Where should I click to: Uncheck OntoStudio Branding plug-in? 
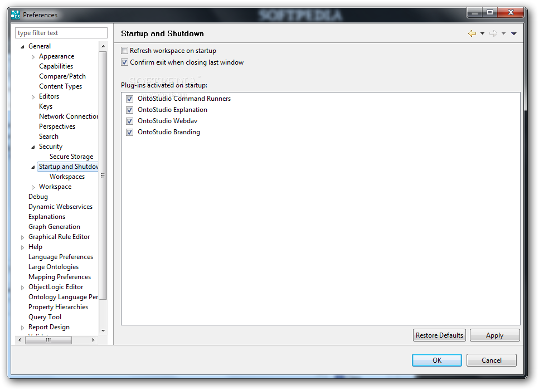129,132
